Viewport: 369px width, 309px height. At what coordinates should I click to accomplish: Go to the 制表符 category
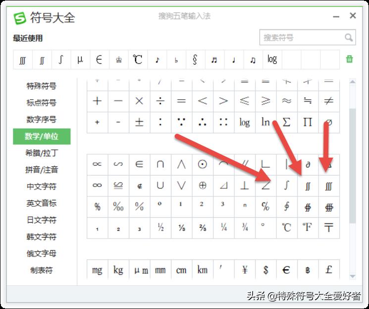coord(42,270)
